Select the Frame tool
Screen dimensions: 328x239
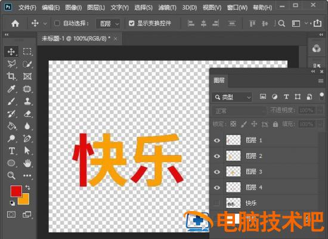pos(27,76)
